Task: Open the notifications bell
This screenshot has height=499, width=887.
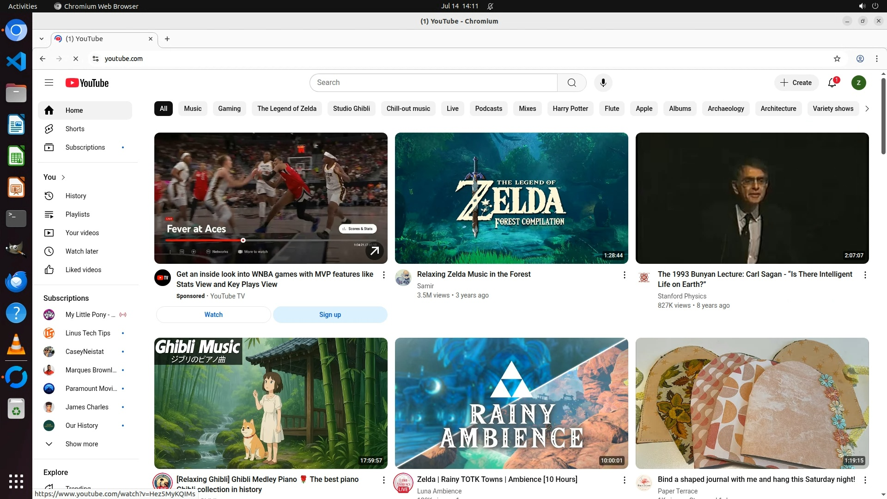Action: 832,83
